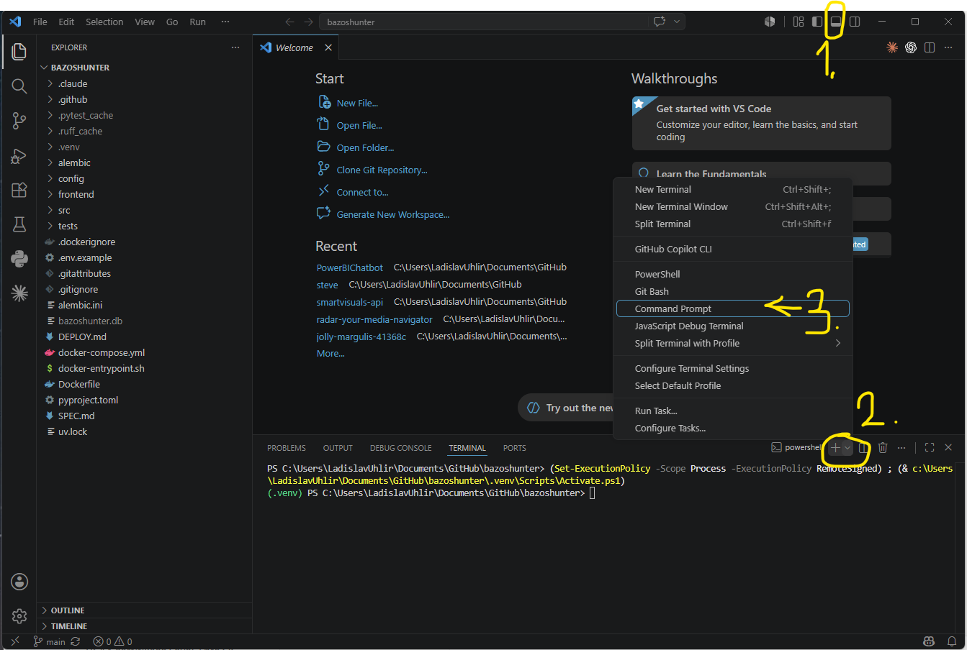
Task: Click Customize Layout icon in title bar
Action: click(799, 22)
